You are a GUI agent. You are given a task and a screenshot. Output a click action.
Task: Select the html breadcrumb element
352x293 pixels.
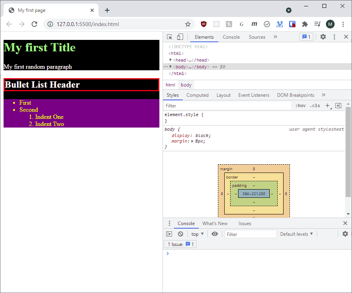(x=170, y=85)
